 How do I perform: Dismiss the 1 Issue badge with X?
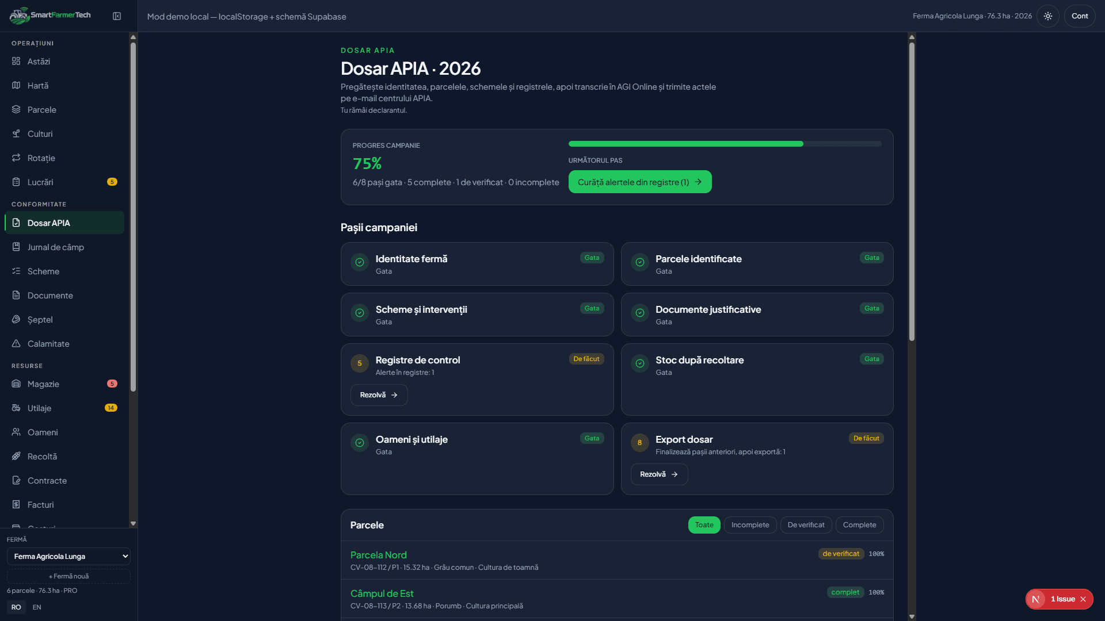pyautogui.click(x=1083, y=599)
